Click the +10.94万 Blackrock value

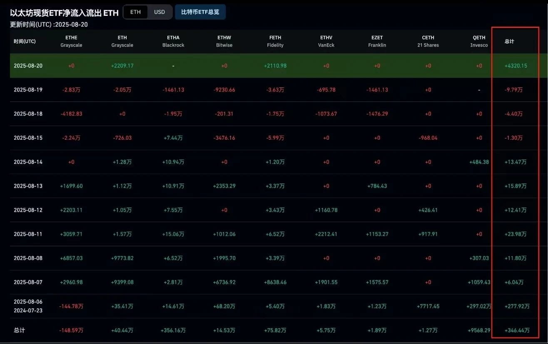[173, 162]
